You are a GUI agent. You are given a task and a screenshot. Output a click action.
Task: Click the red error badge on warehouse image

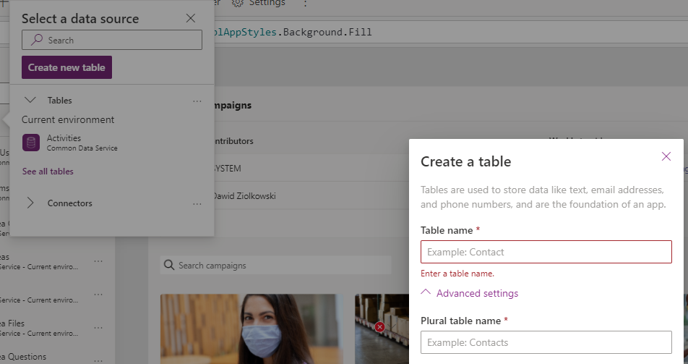tap(379, 327)
